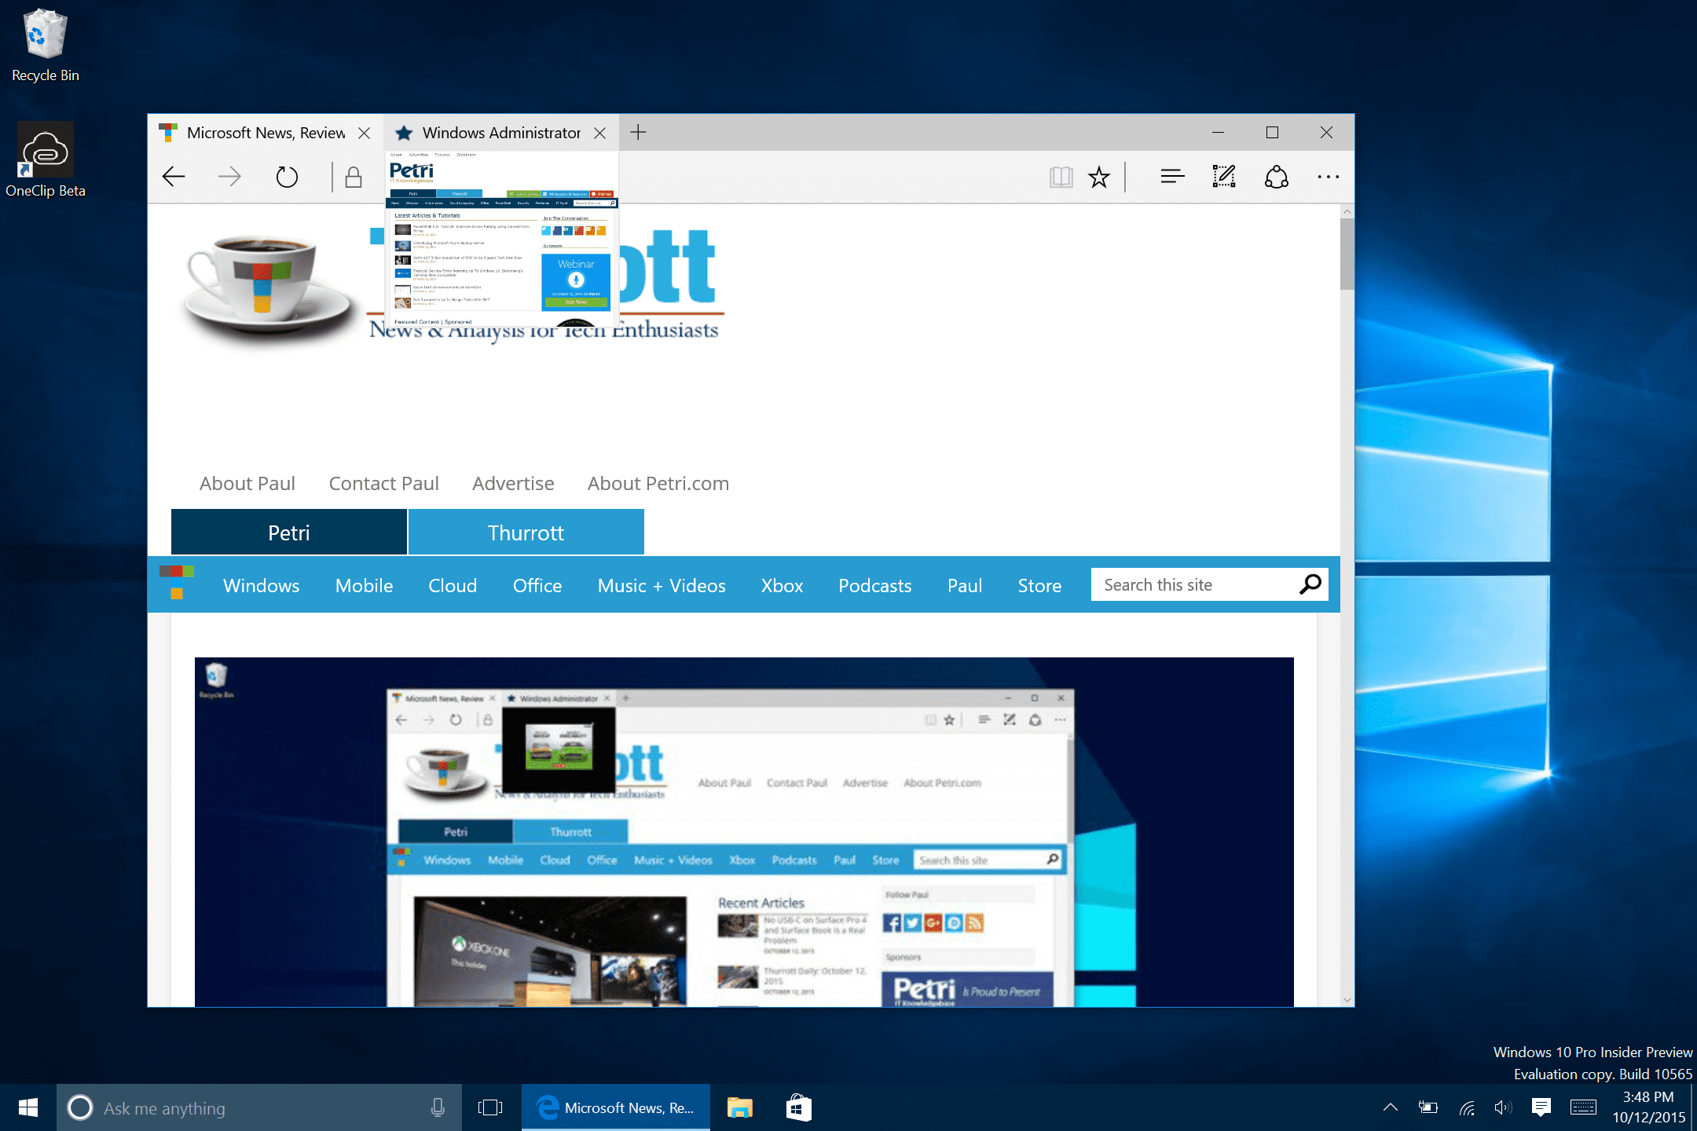Add page to favorites star
This screenshot has width=1697, height=1131.
pyautogui.click(x=1098, y=177)
